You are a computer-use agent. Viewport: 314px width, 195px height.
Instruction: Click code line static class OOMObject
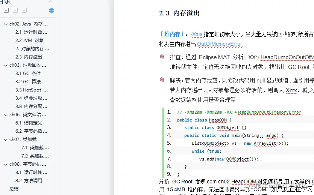(215, 127)
